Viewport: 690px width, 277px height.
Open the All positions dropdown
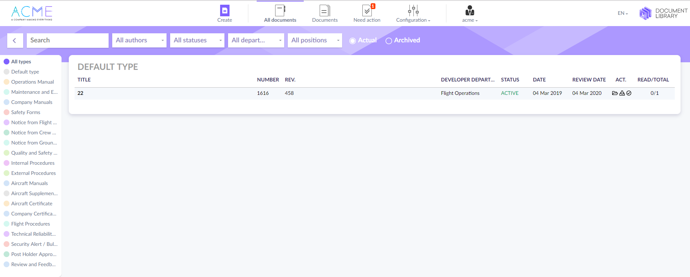315,41
